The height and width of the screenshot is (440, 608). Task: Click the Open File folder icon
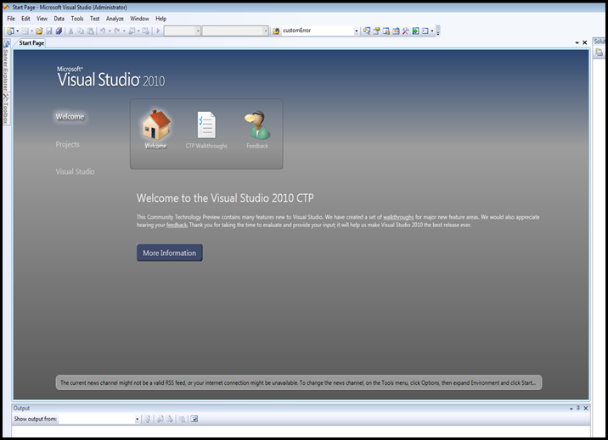39,31
